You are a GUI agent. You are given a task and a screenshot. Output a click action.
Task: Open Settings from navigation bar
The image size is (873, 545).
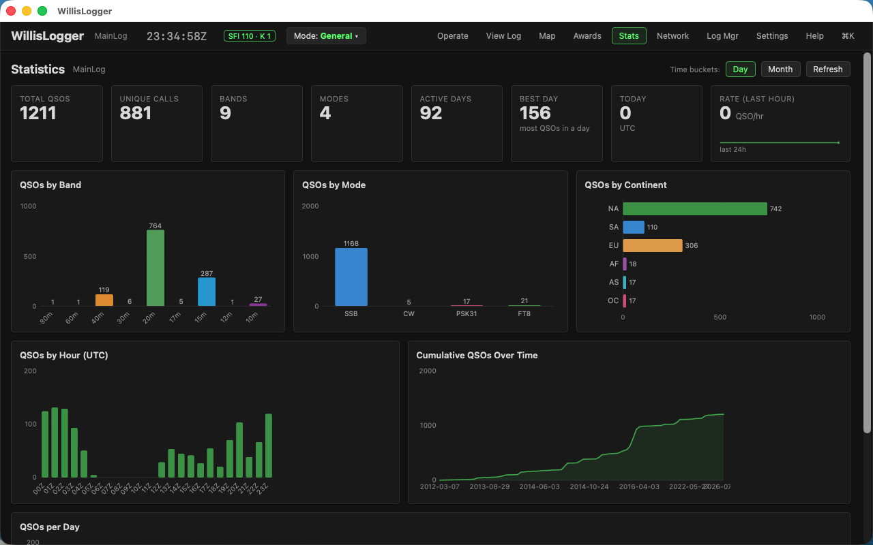coord(772,36)
